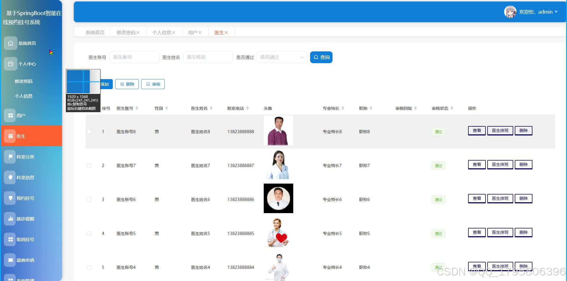Click the 查询 search button

click(x=321, y=57)
